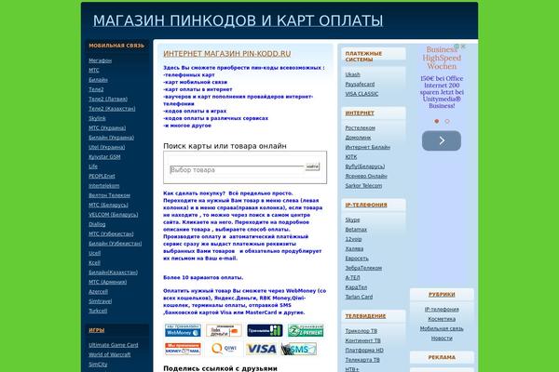Open the Kcell link
The image size is (559, 372).
[x=94, y=262]
